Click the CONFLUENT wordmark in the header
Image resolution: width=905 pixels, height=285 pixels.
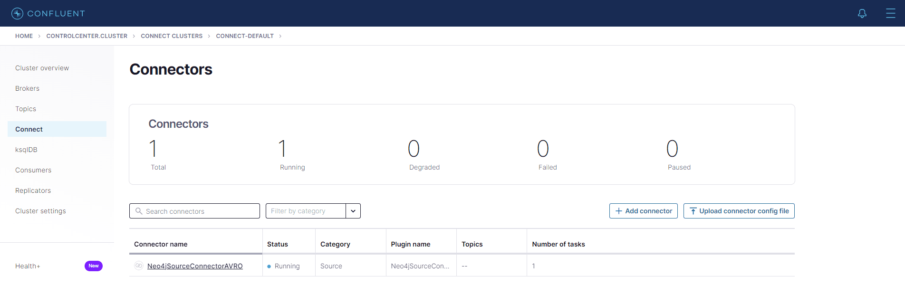[x=56, y=13]
